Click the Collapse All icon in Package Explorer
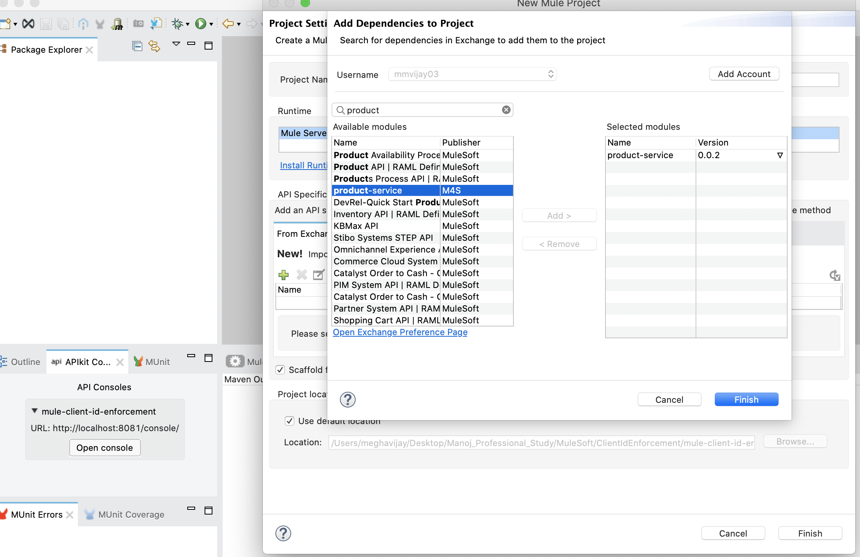This screenshot has height=557, width=860. (137, 46)
